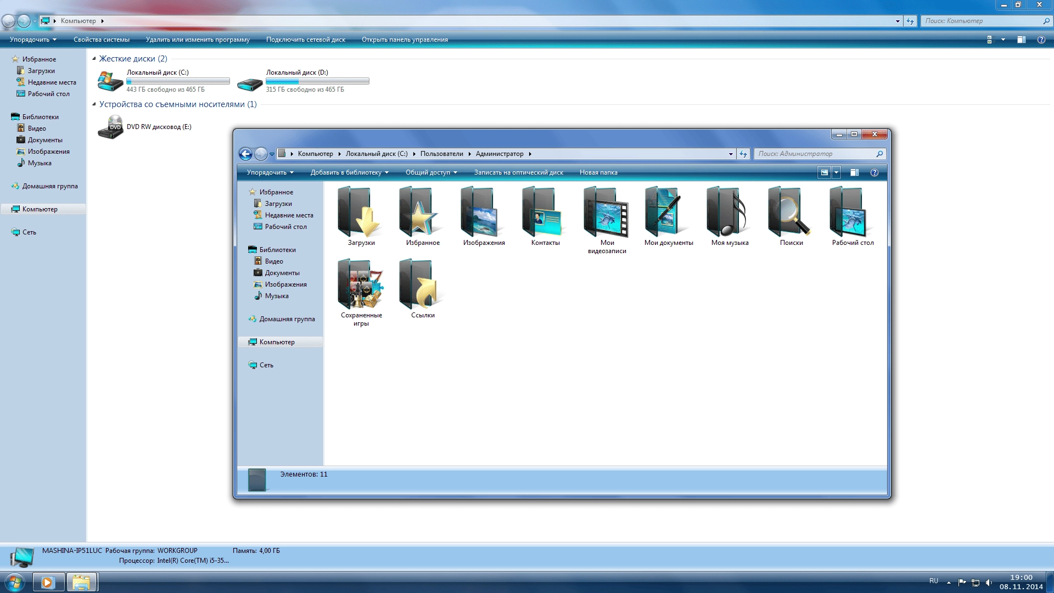
Task: Launch media player from taskbar
Action: [48, 582]
